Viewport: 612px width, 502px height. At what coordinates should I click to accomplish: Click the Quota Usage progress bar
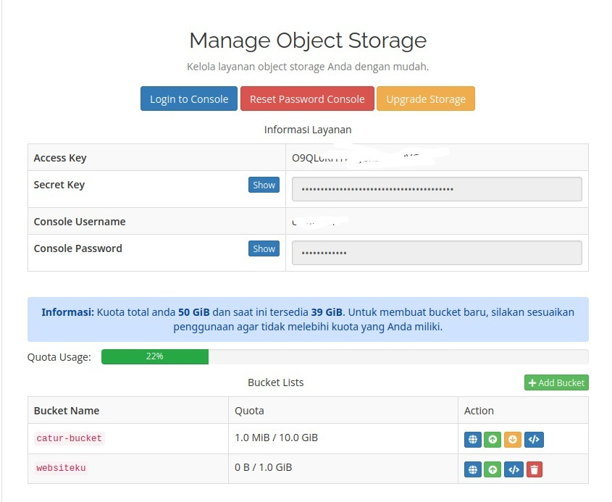344,356
